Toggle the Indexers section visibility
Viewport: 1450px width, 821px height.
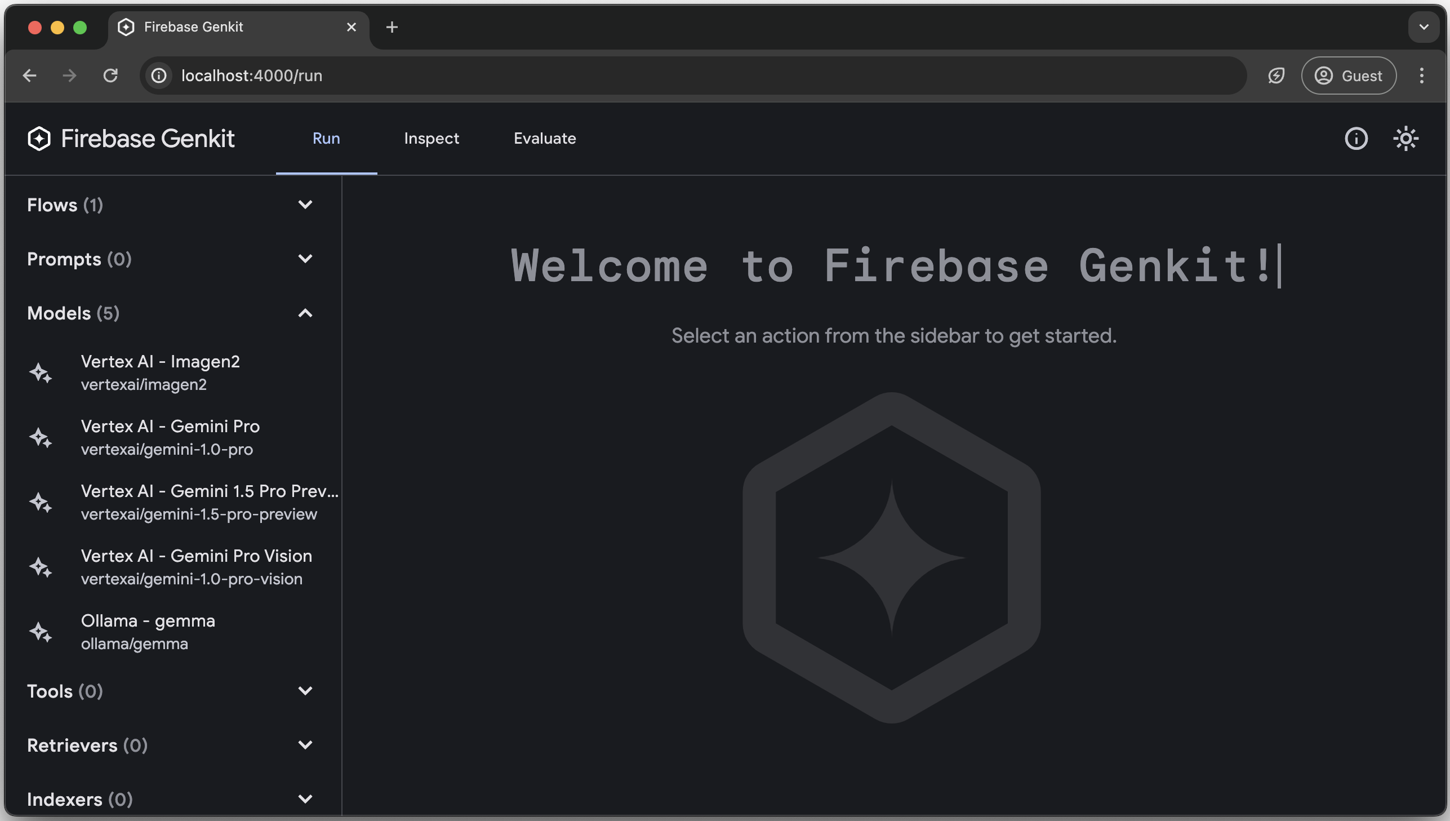tap(304, 800)
